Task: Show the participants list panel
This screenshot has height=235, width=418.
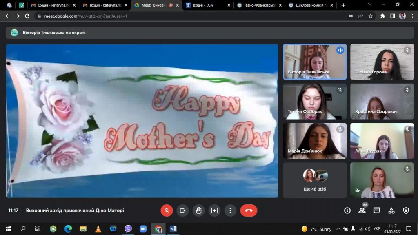Action: [362, 211]
